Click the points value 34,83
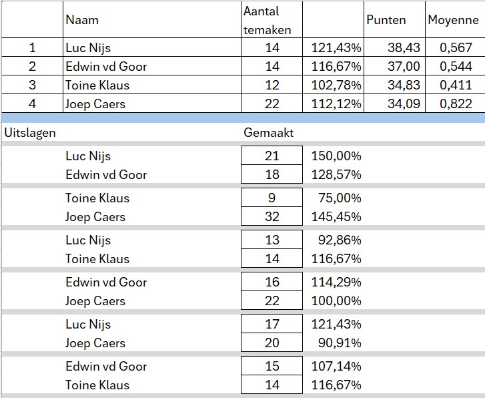 [x=388, y=85]
